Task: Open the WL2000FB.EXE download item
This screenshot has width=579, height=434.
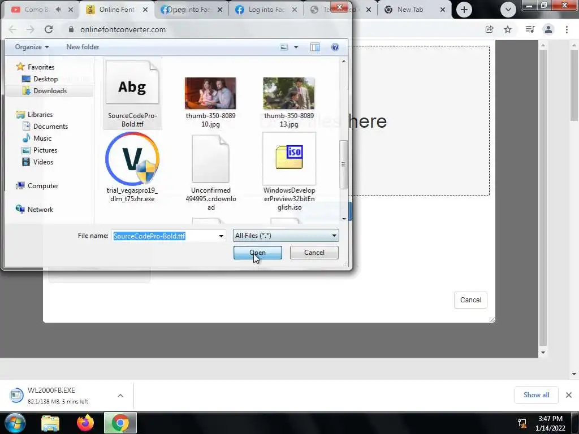Action: (x=59, y=395)
